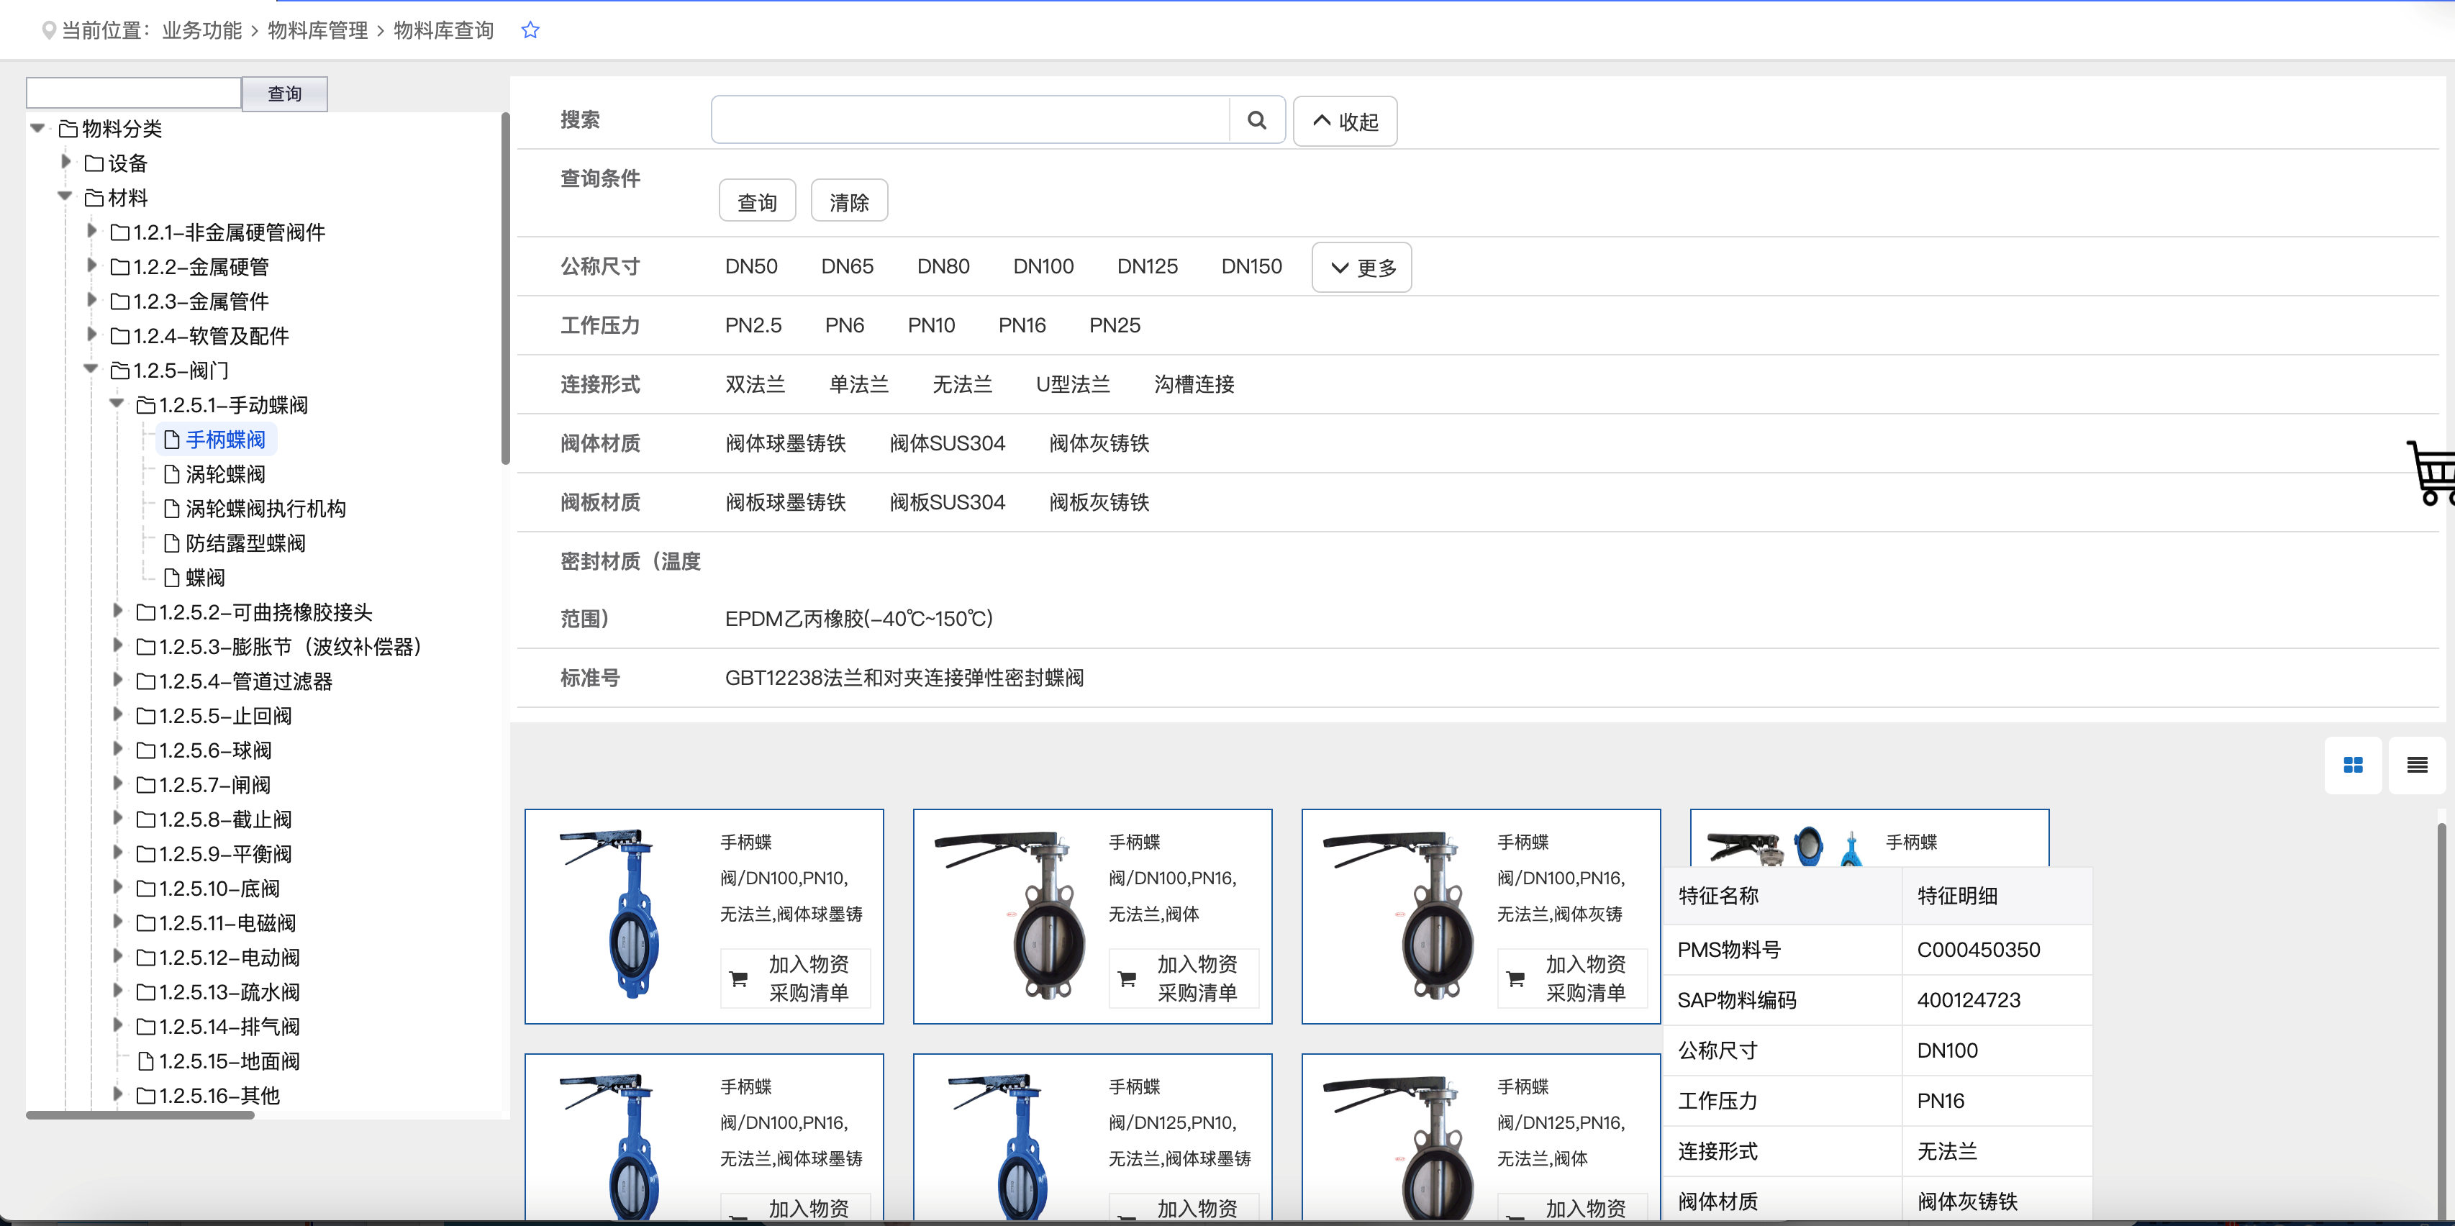Screen dimensions: 2455x1226
Task: Switch to list view icon
Action: pos(2416,765)
